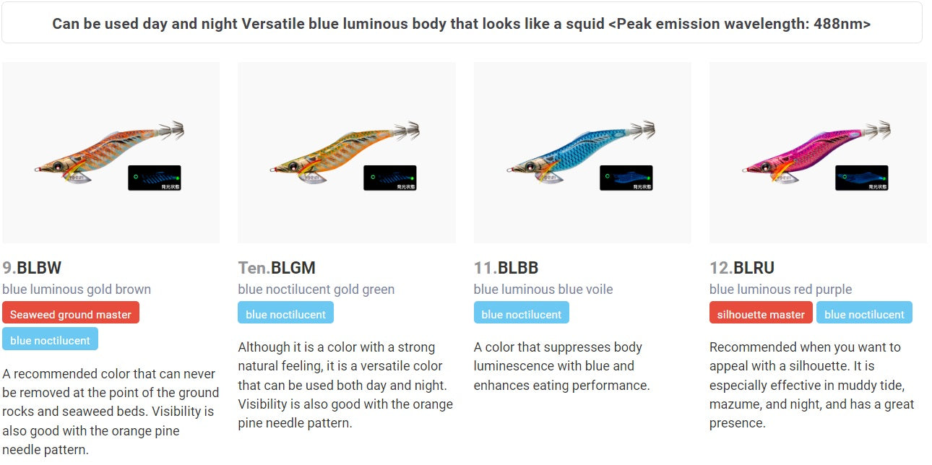Click the 11.BLBB color title
Viewport: 932px width, 465px height.
[506, 268]
